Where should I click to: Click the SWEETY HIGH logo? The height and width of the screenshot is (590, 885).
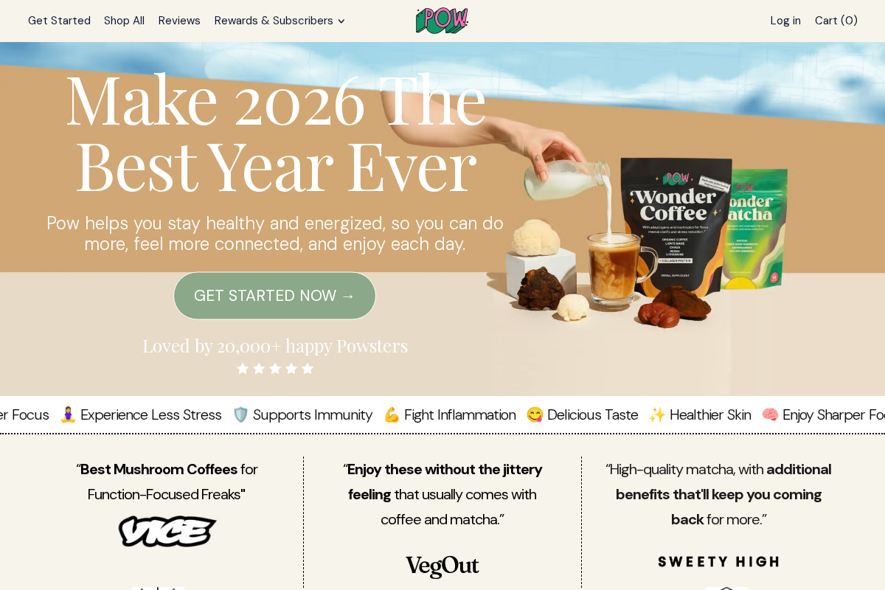718,562
